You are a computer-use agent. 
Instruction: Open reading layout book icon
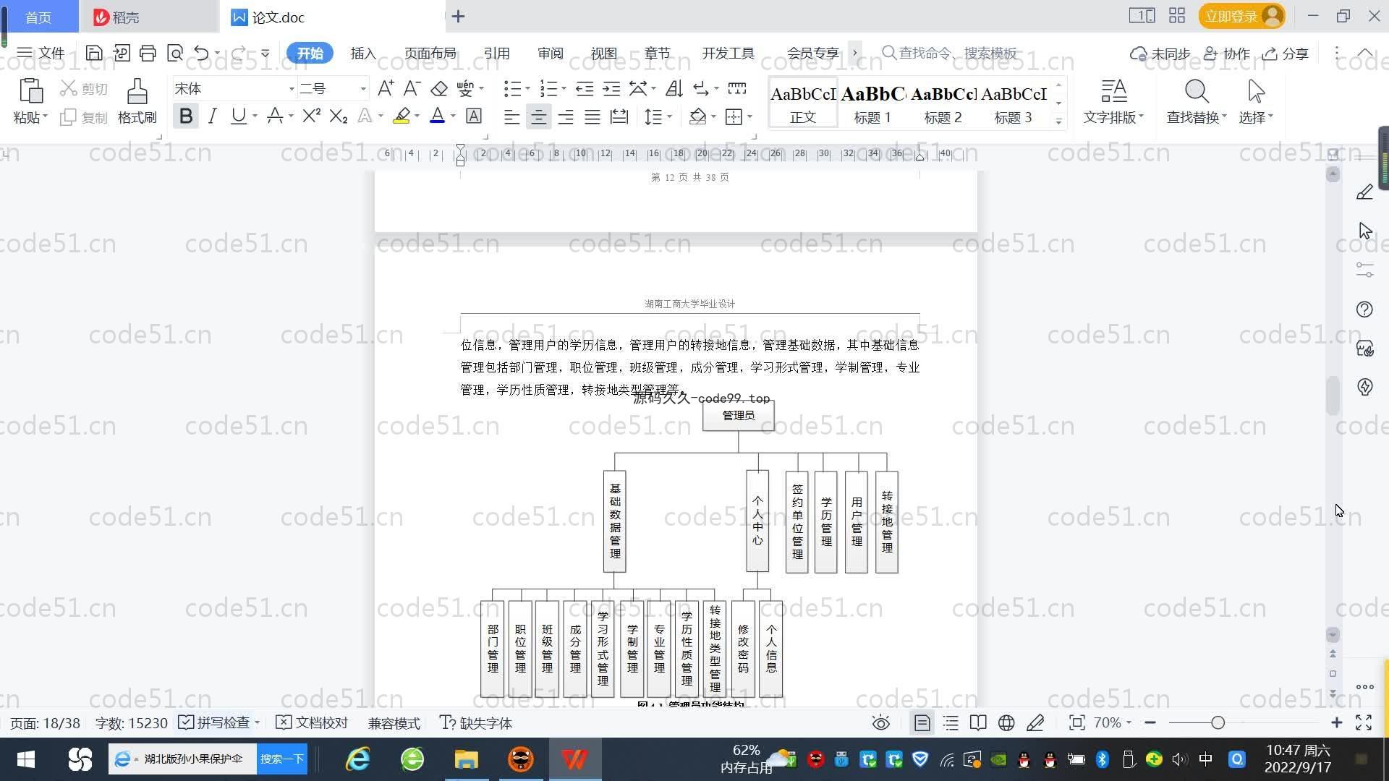coord(978,723)
